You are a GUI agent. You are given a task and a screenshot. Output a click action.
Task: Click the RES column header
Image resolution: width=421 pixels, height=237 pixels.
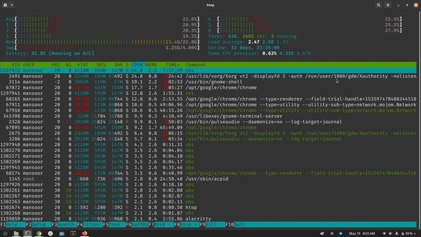click(101, 65)
